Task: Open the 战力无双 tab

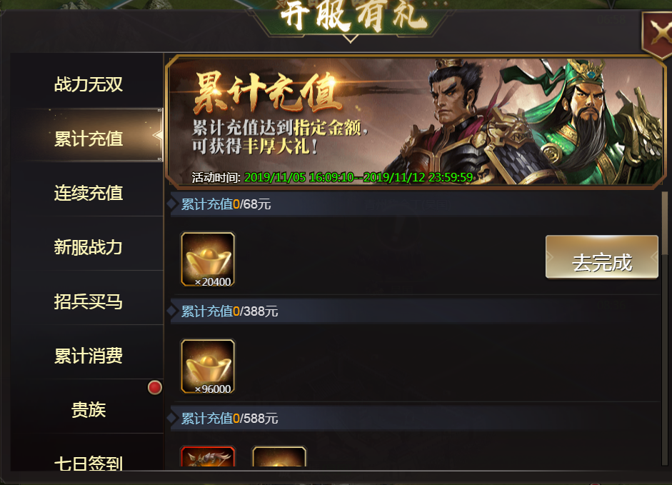Action: (x=88, y=84)
